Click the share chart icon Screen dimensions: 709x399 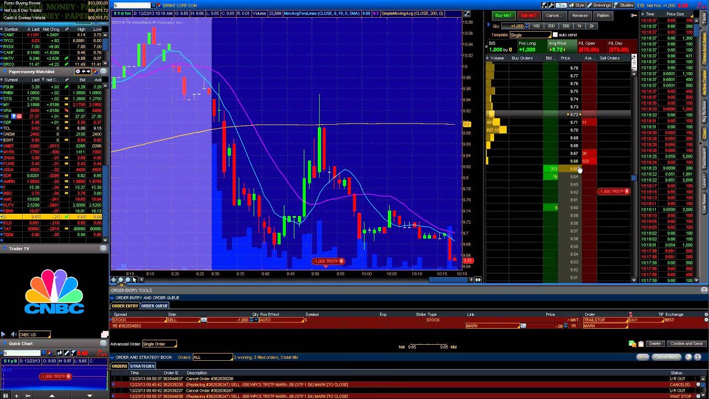544,5
